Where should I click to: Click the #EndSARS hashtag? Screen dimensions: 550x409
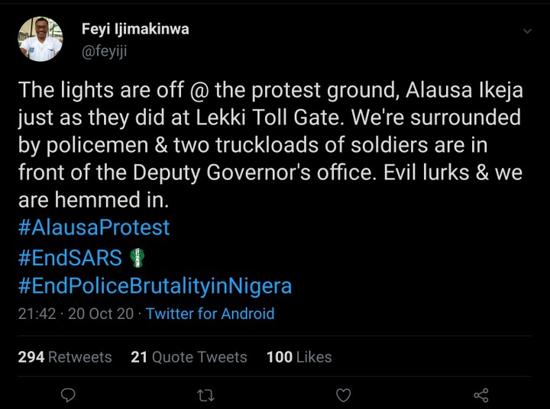(70, 258)
